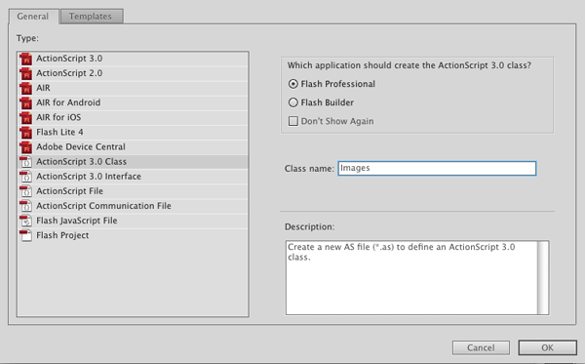Click the ActionScript 3.0 Interface icon
Viewport: 585px width, 364px height.
25,177
